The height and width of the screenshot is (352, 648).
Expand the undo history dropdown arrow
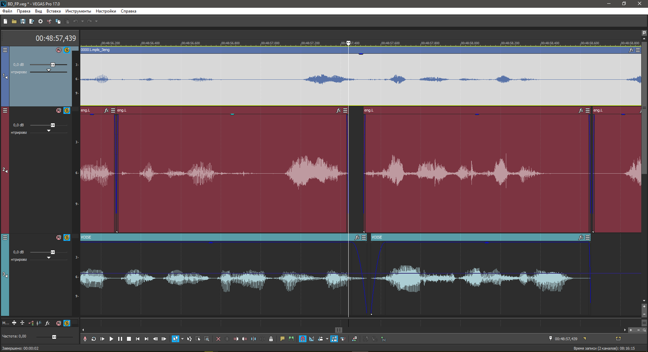[82, 21]
